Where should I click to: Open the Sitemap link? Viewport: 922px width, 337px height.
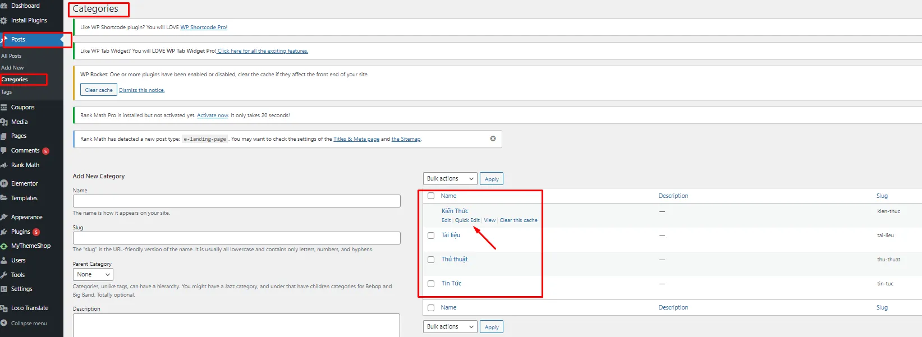pos(406,139)
